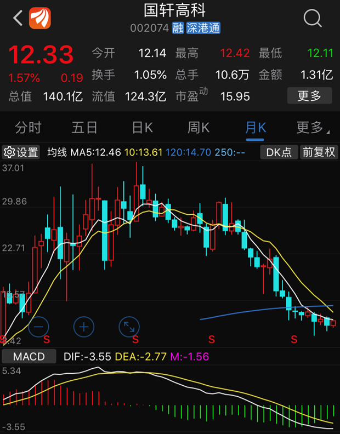The height and width of the screenshot is (434, 340).
Task: Switch the MACD indicator panel
Action: point(30,357)
